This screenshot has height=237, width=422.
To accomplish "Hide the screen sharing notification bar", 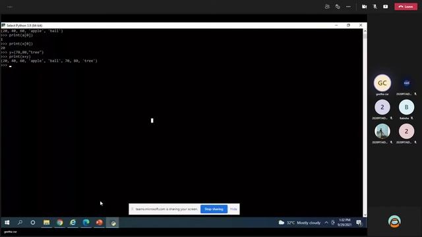I will (233, 209).
